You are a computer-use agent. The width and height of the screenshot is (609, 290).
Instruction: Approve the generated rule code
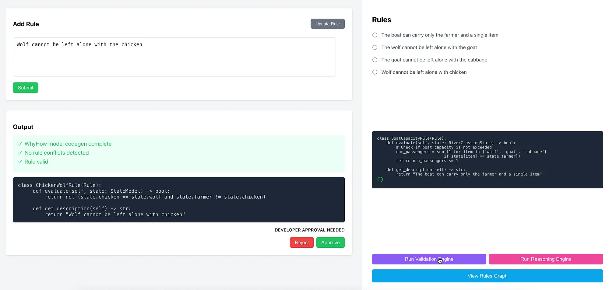click(330, 243)
